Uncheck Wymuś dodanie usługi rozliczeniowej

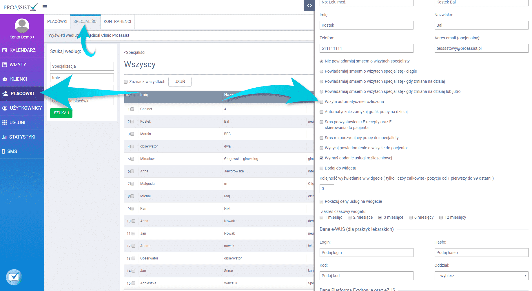(321, 158)
